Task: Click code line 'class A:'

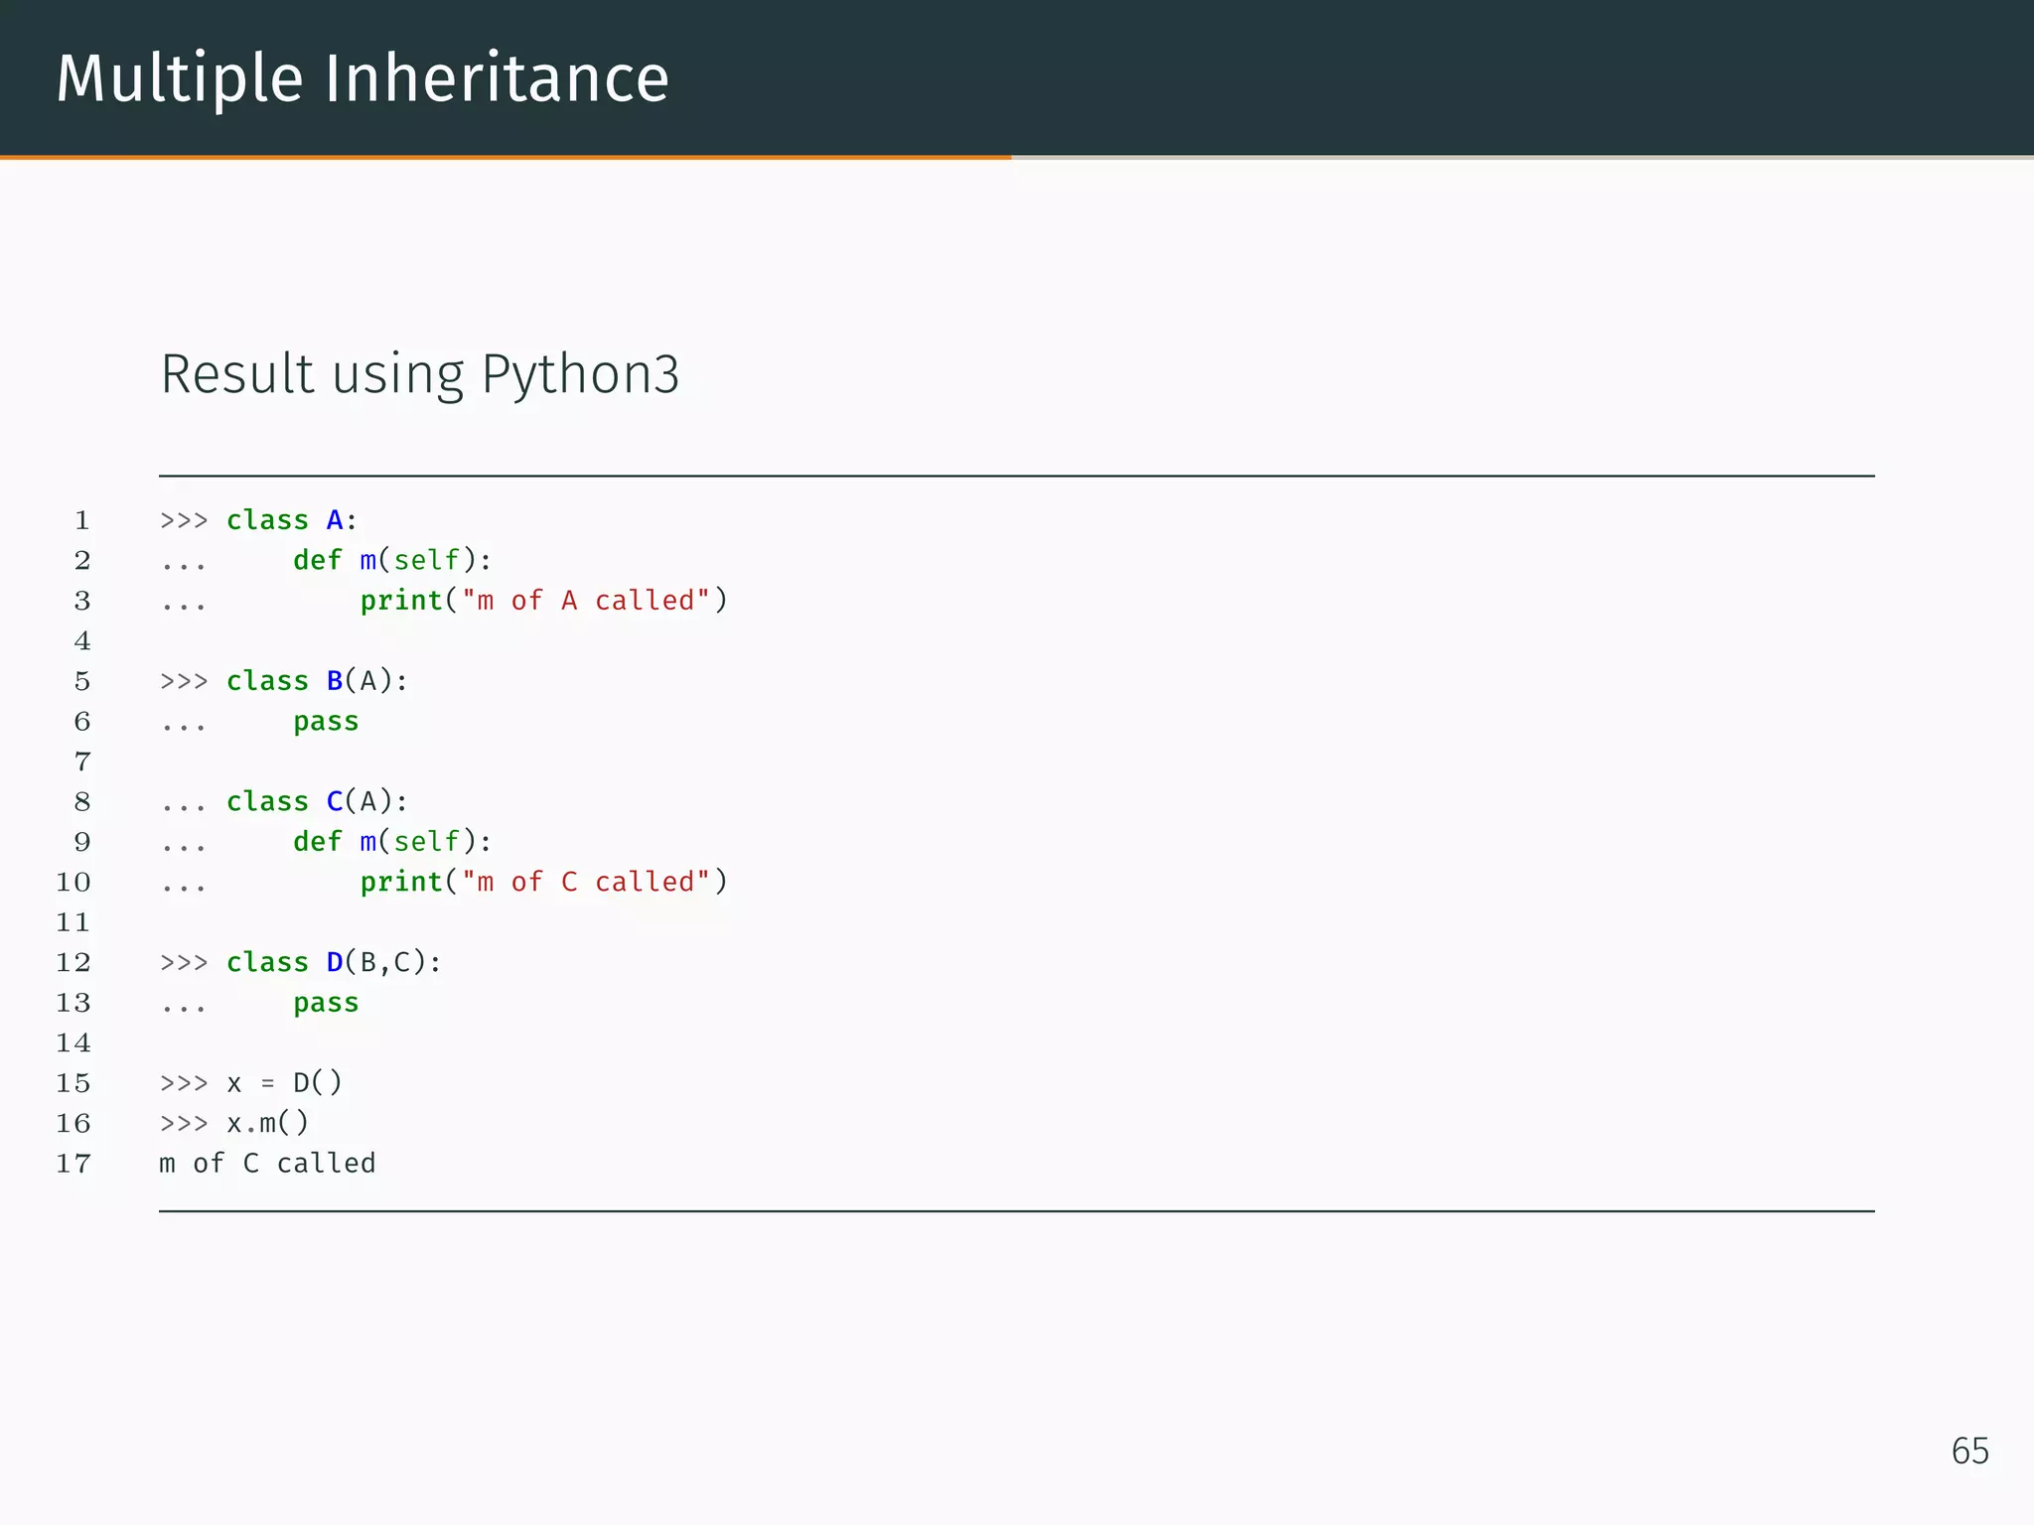Action: [292, 520]
